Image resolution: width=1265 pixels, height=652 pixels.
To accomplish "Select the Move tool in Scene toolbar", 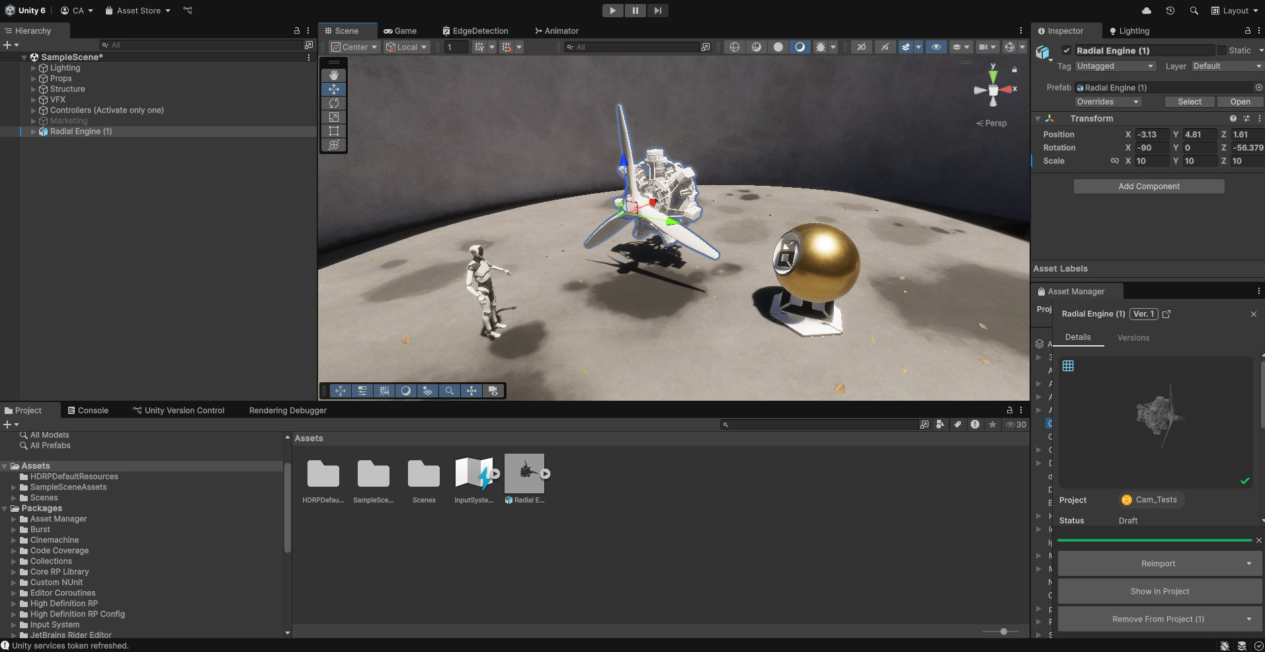I will [334, 89].
